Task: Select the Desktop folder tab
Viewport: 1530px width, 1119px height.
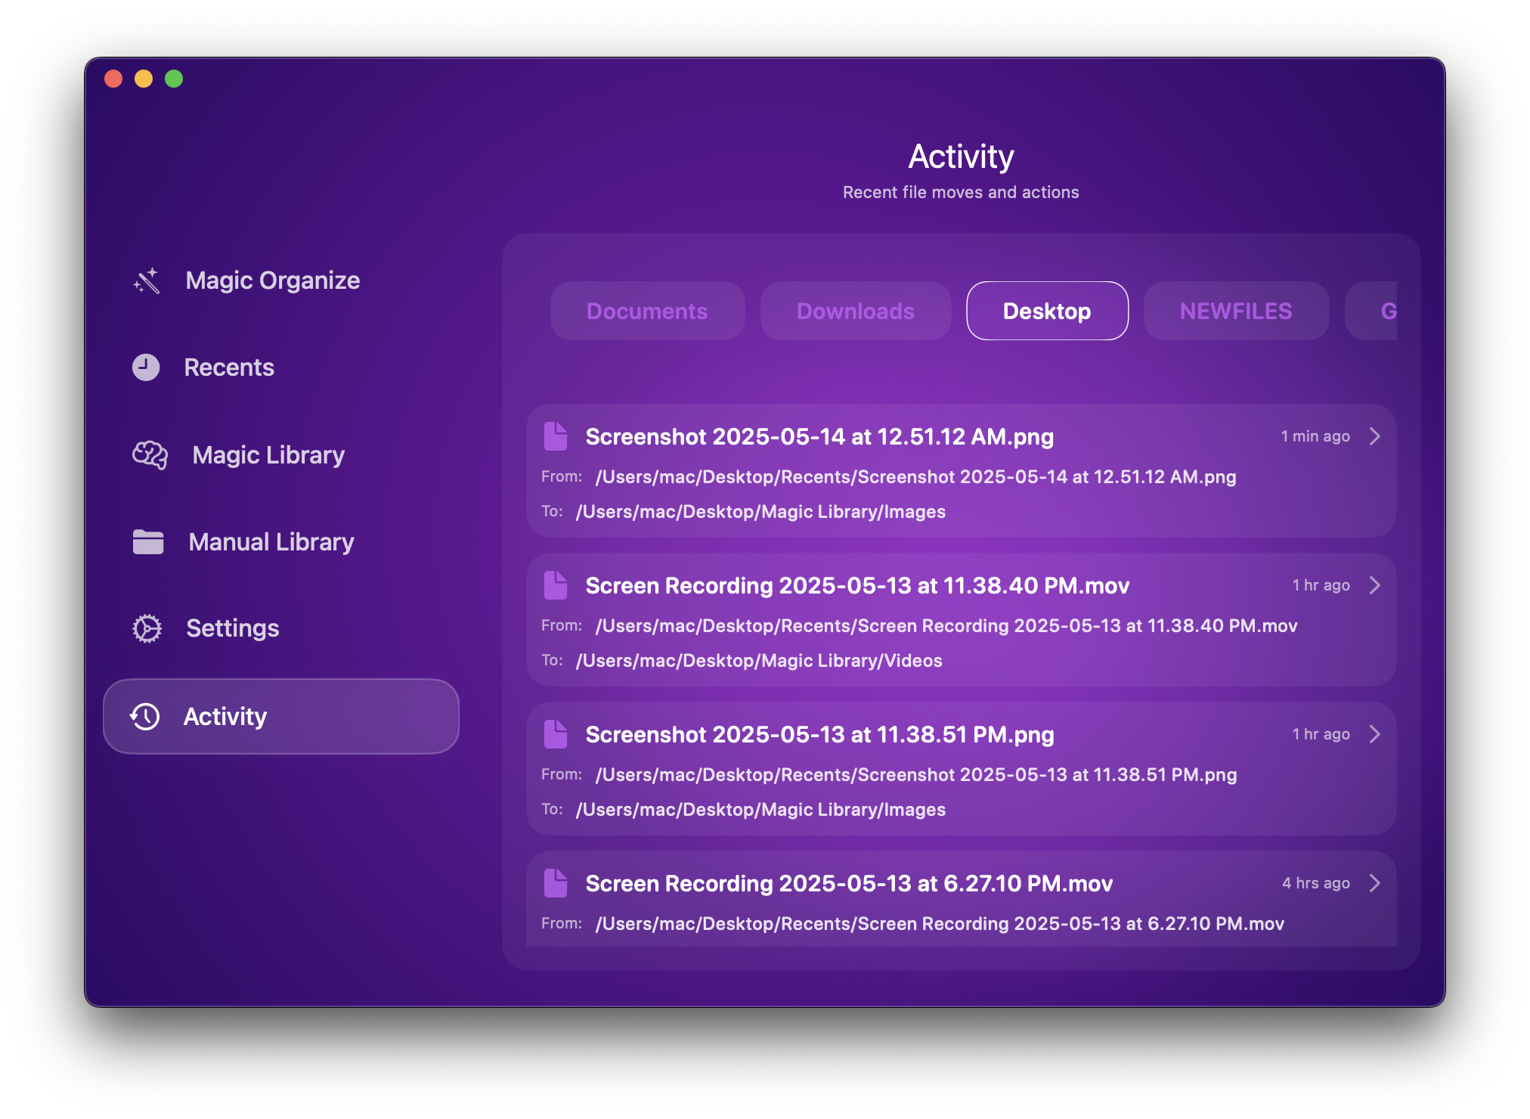Action: pos(1047,311)
